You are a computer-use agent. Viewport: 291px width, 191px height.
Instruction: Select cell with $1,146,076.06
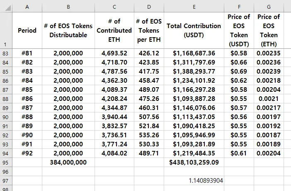pyautogui.click(x=194, y=108)
